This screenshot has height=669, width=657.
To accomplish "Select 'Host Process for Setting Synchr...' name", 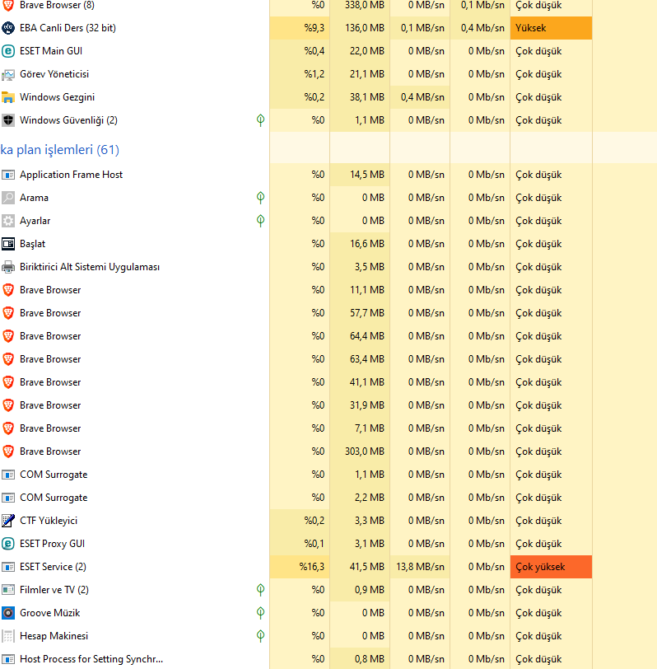I will pos(91,659).
